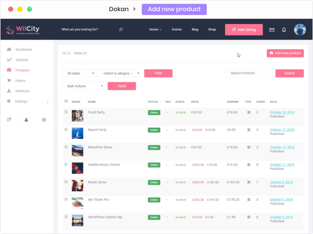Switch to the Online (7) filter tab
313x234 pixels.
point(80,53)
